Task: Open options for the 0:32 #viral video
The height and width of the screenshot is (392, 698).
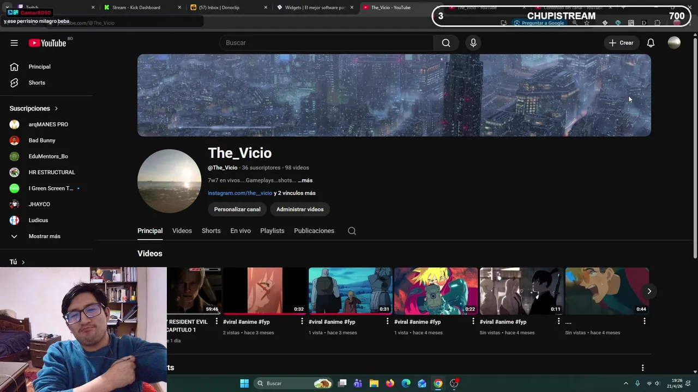Action: click(x=302, y=322)
